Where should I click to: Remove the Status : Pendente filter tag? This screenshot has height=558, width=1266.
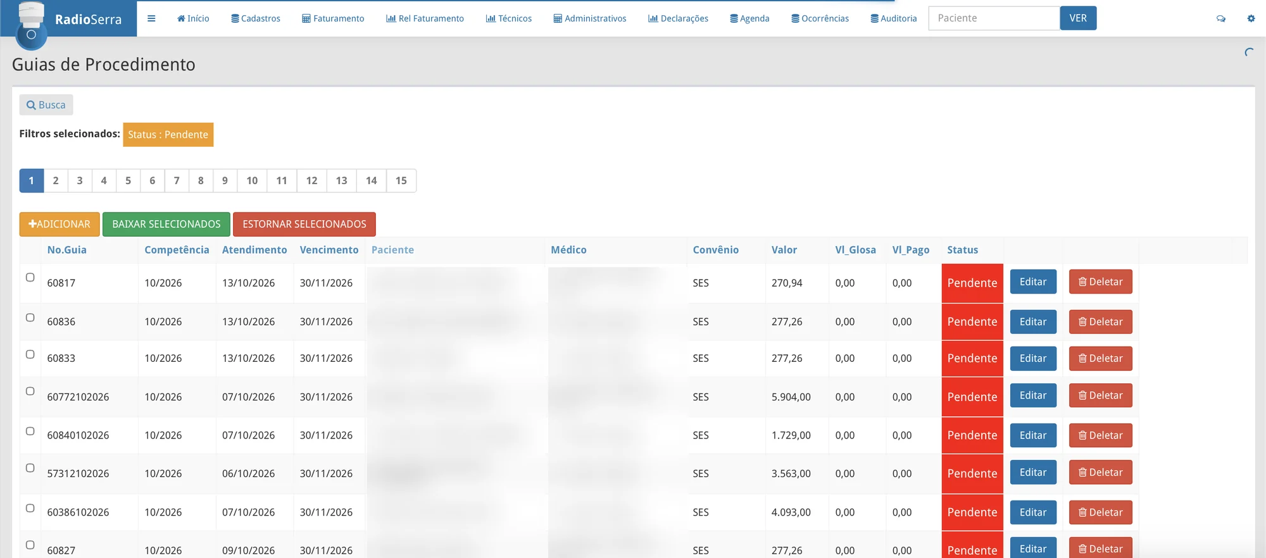coord(168,135)
